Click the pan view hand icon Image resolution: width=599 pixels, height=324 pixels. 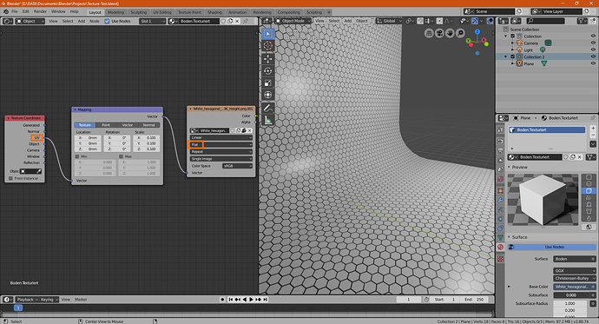451,33
